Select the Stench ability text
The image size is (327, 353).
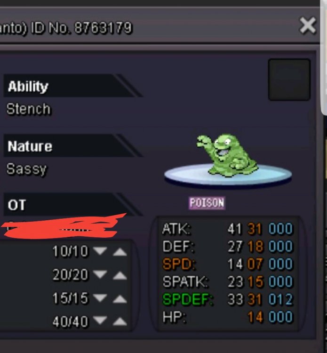tap(29, 109)
